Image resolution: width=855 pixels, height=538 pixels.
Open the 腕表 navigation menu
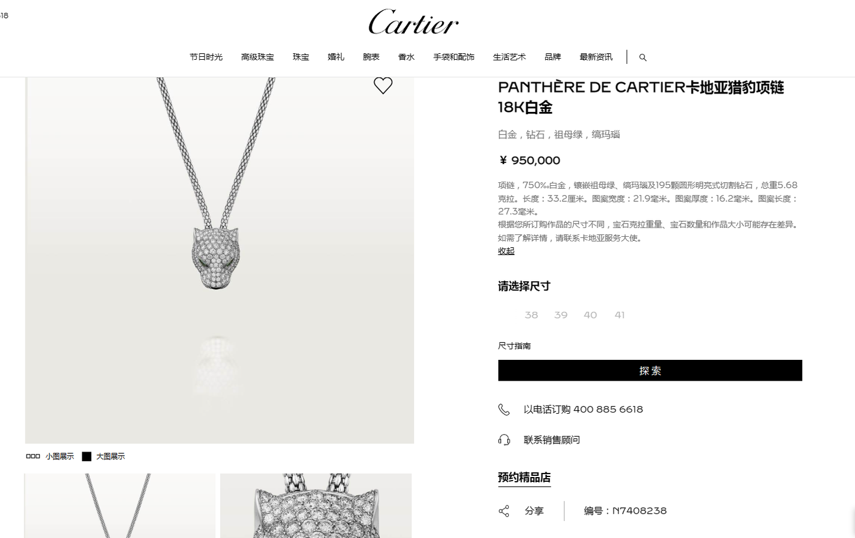[x=371, y=57]
